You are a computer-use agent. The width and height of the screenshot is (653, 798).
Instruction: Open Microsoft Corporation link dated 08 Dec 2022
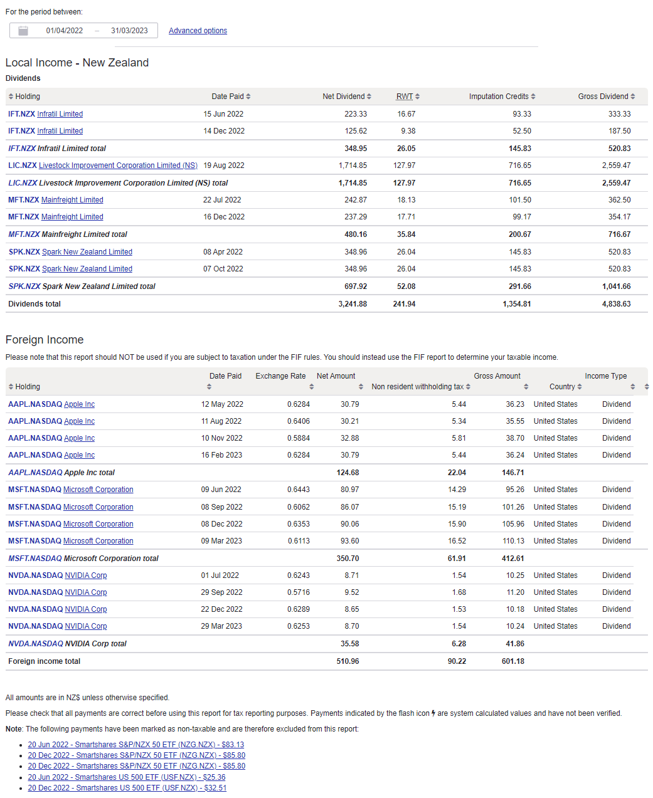click(x=98, y=524)
